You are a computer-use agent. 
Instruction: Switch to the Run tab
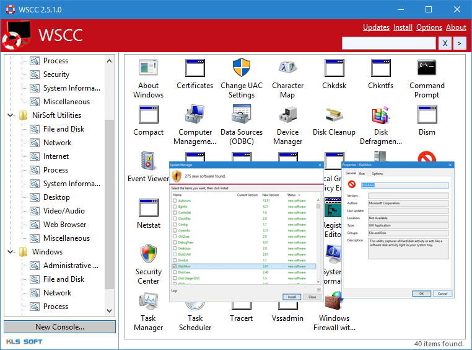(362, 174)
